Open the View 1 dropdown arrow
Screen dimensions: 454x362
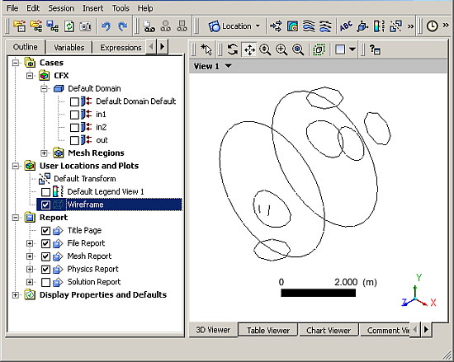[x=229, y=66]
